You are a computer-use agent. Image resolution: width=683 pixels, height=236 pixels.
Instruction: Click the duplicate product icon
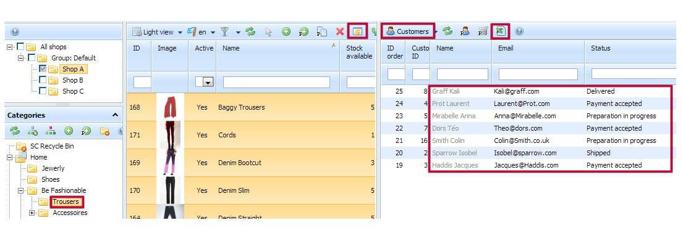click(x=321, y=31)
